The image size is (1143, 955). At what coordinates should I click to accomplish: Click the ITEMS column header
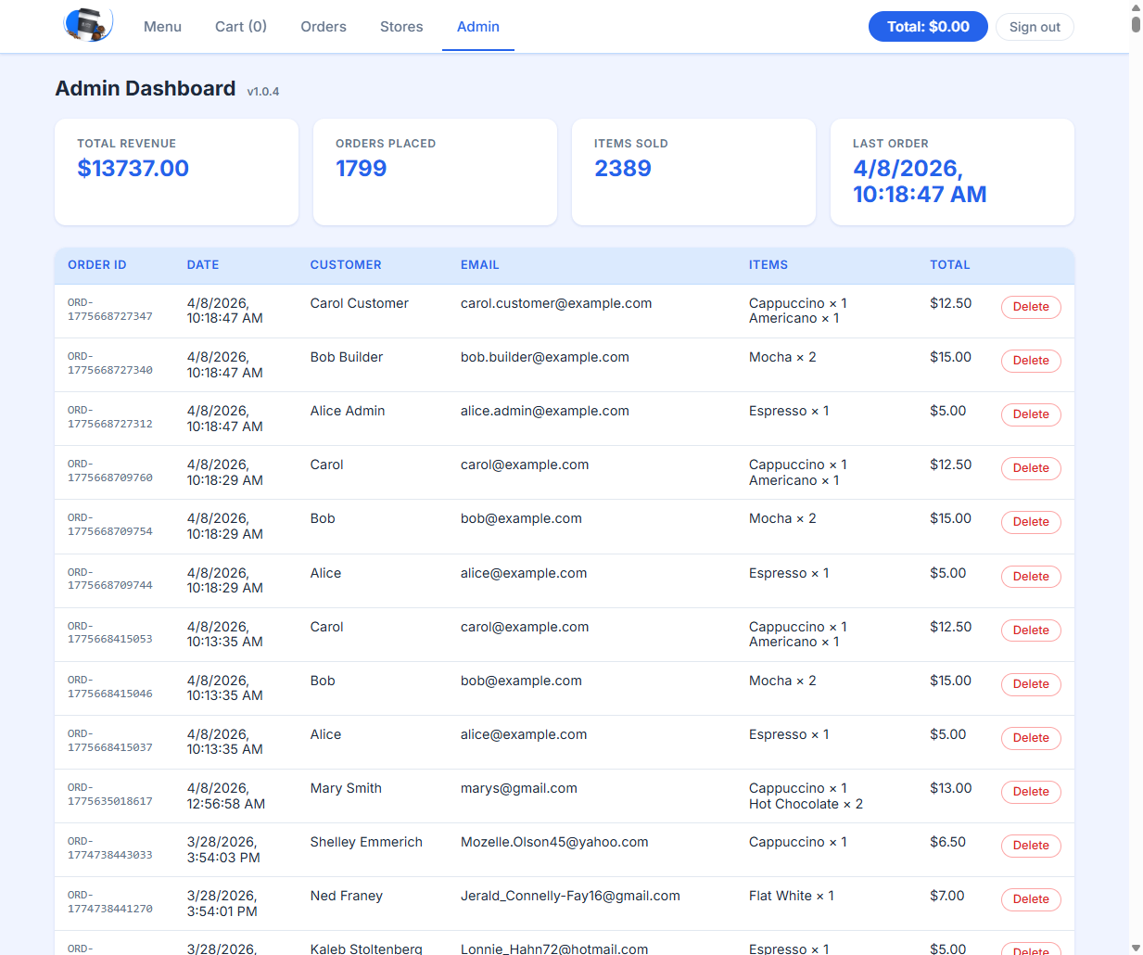coord(768,265)
